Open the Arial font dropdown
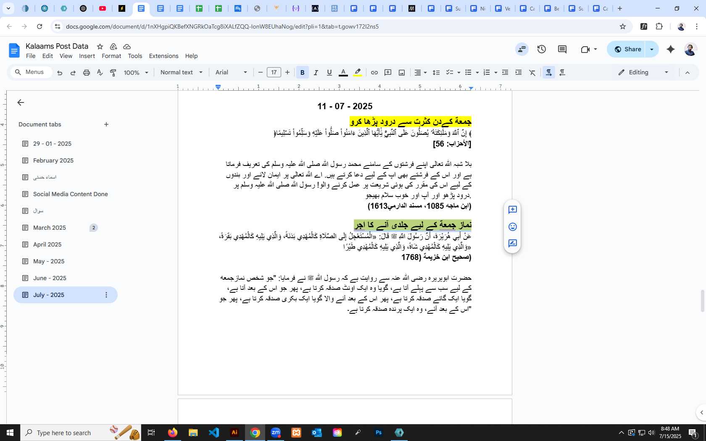 (231, 73)
